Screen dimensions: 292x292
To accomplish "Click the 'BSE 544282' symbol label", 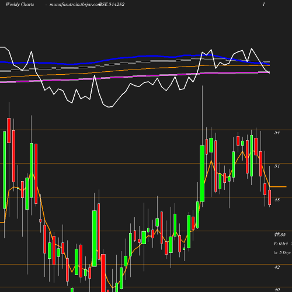I will pyautogui.click(x=112, y=5).
